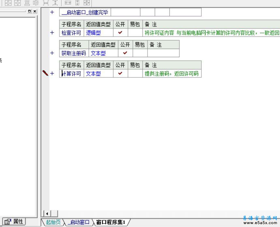The image size is (280, 227).
Task: Click the center components vertically toolbar icon
Action: click(x=36, y=3)
